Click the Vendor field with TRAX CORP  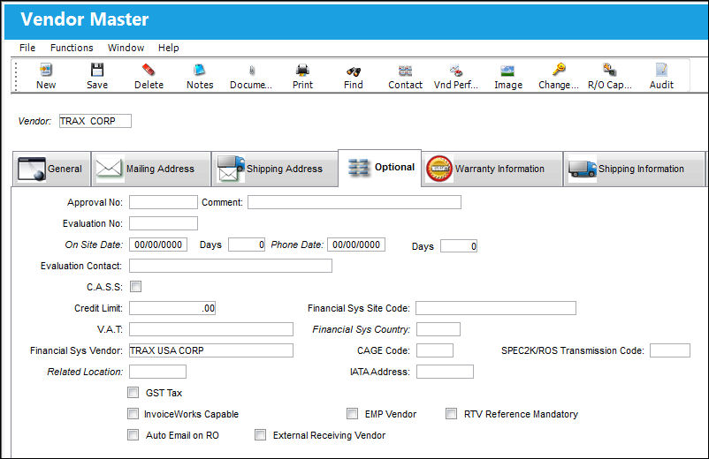tap(95, 121)
